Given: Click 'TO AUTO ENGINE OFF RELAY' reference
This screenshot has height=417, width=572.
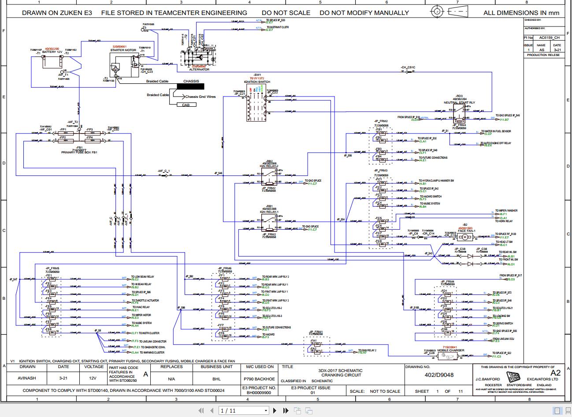Looking at the screenshot, I should coord(496,143).
